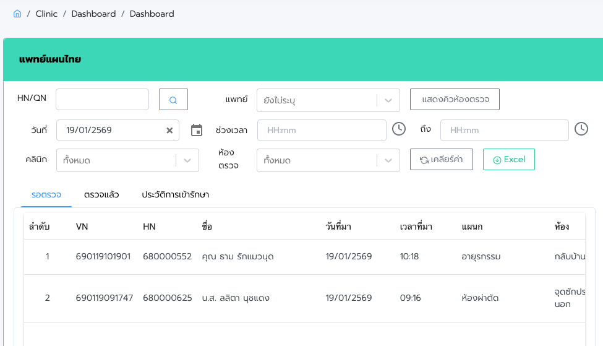Viewport: 603px width, 346px height.
Task: Click the ช่วงเวลา start time field
Action: coord(322,131)
